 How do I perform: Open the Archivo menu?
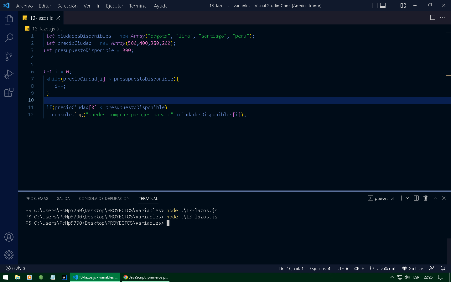pos(24,6)
